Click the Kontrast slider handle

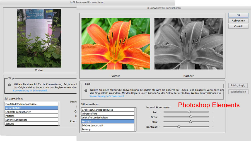pyautogui.click(x=178, y=127)
